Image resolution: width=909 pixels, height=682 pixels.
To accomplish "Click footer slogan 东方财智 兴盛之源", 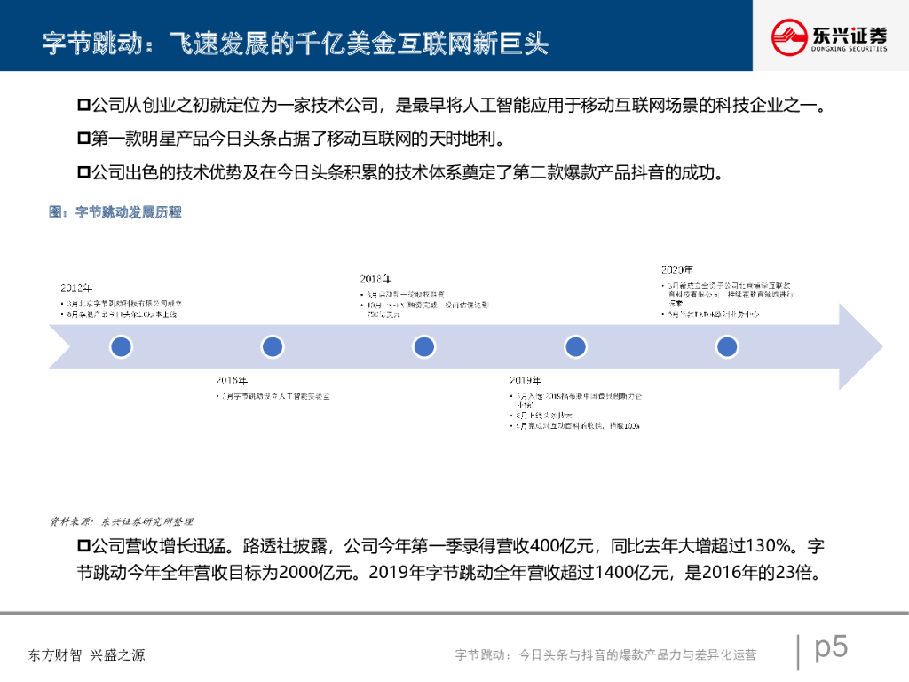I will (86, 655).
